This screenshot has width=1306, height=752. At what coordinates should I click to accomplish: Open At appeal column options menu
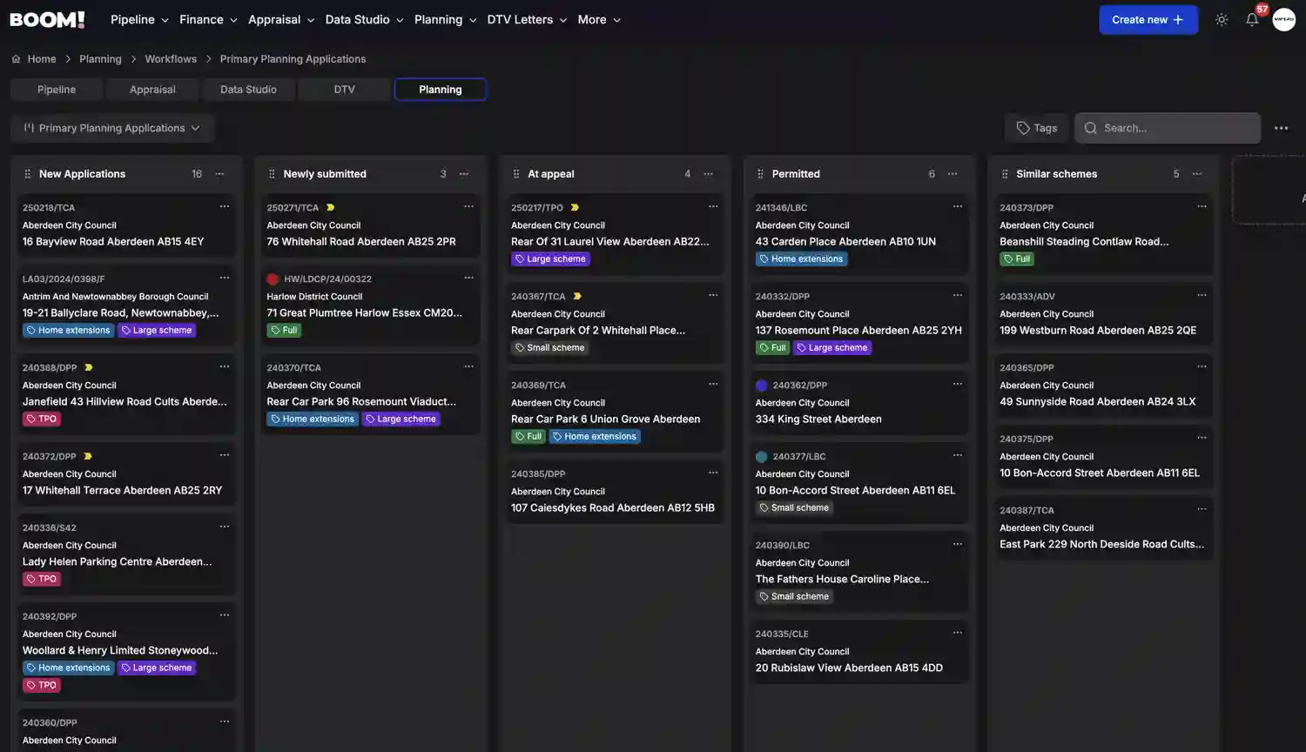pos(709,174)
